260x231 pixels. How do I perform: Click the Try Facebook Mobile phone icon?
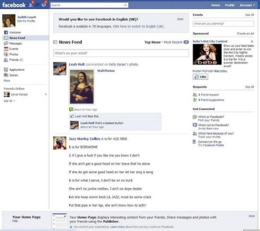click(194, 142)
